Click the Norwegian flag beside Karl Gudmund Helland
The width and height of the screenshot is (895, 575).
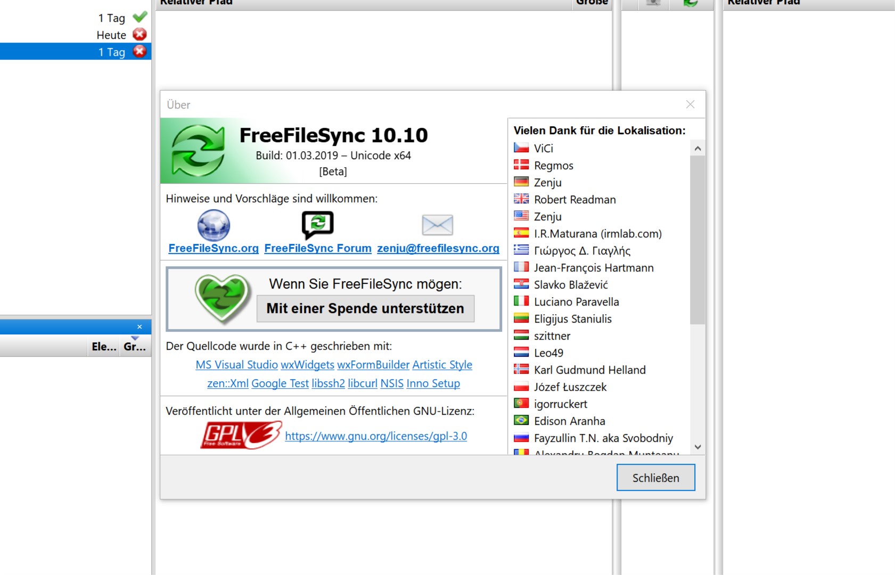[521, 369]
